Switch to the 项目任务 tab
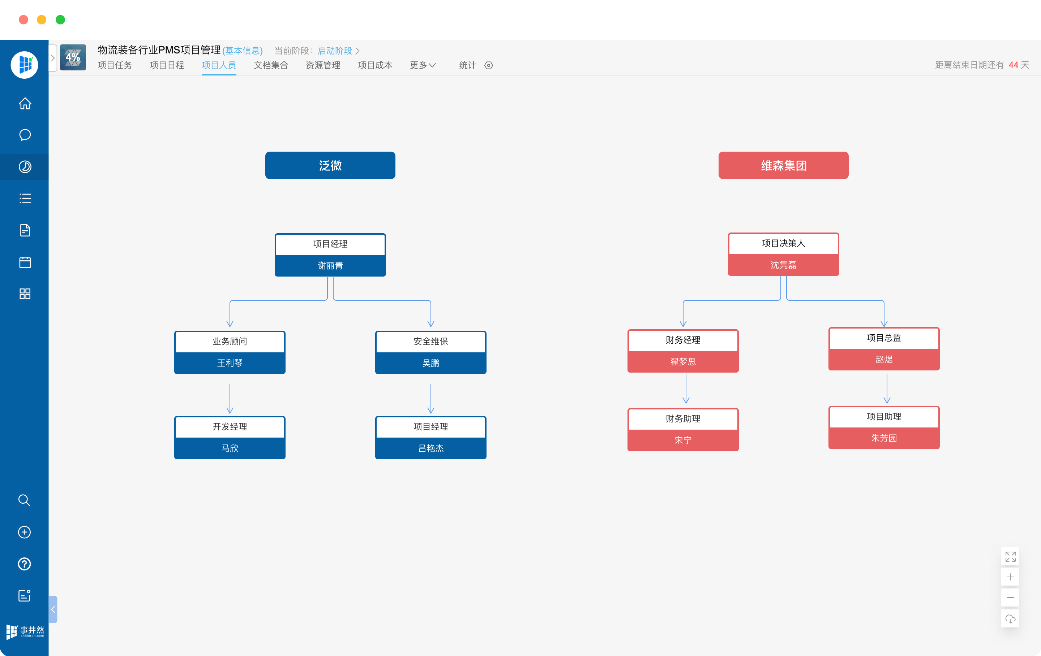Screen dimensions: 1041x656 [115, 65]
